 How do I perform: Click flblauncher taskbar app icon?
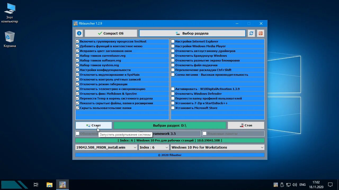pos(63,185)
